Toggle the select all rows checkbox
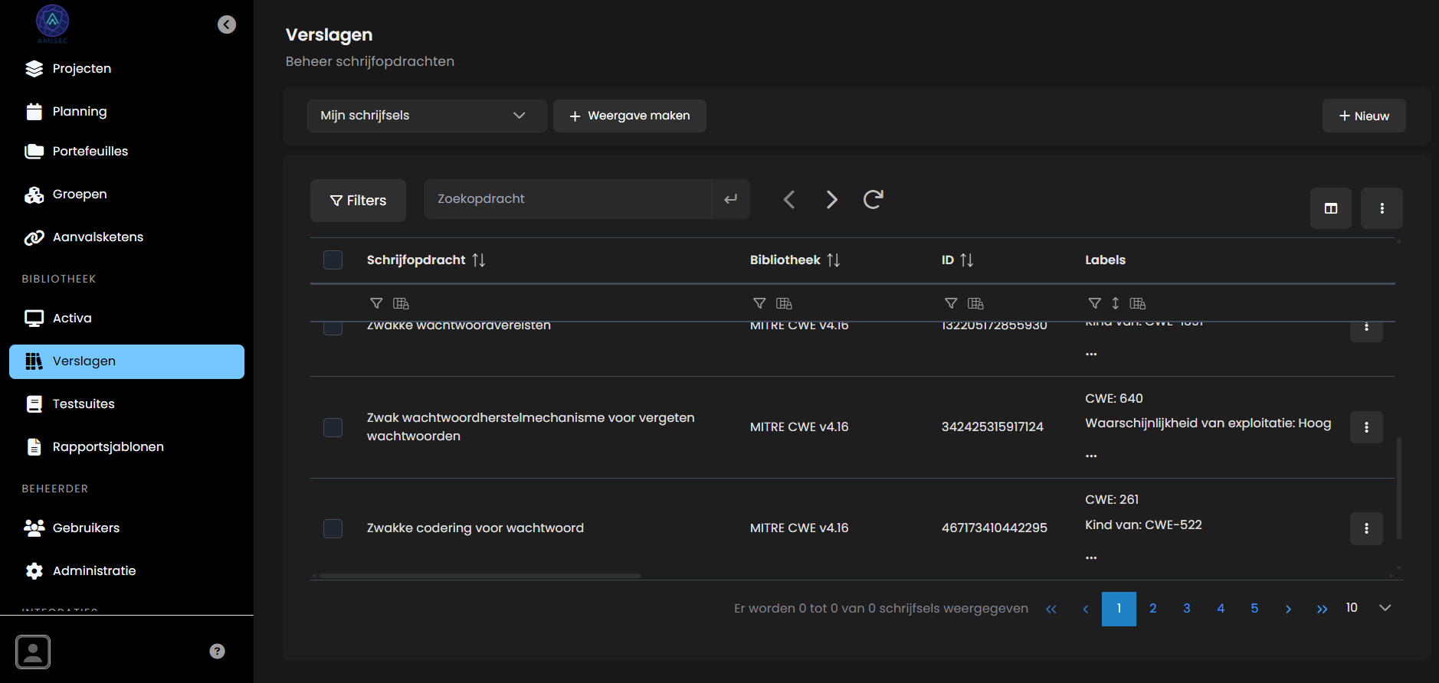The height and width of the screenshot is (683, 1439). (x=333, y=260)
